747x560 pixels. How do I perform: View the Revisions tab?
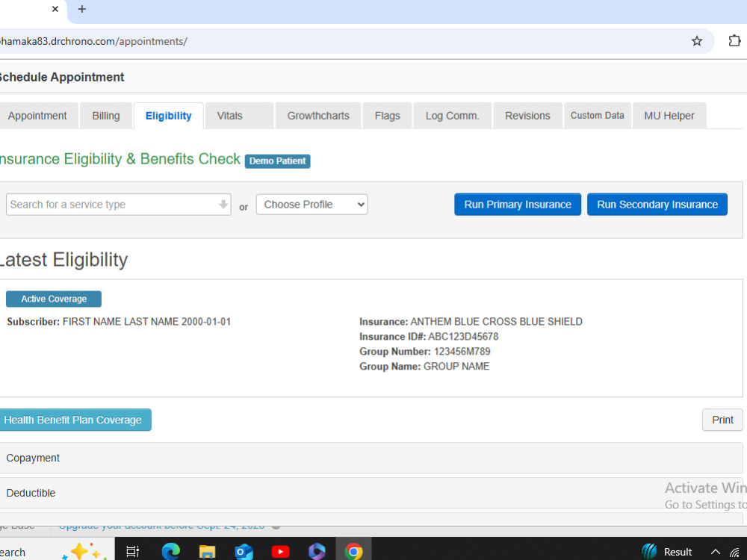point(527,116)
